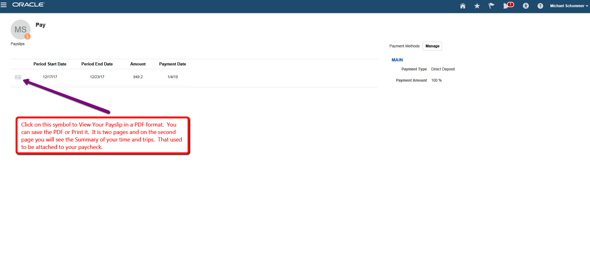Click the Amount column header
Image resolution: width=590 pixels, height=263 pixels.
[138, 64]
